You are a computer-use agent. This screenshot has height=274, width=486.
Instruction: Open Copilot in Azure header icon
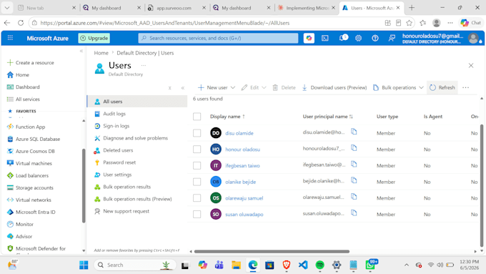click(x=309, y=38)
